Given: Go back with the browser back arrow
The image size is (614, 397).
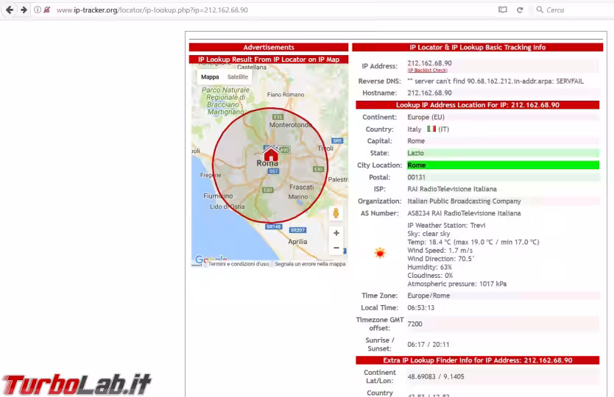Looking at the screenshot, I should (10, 10).
